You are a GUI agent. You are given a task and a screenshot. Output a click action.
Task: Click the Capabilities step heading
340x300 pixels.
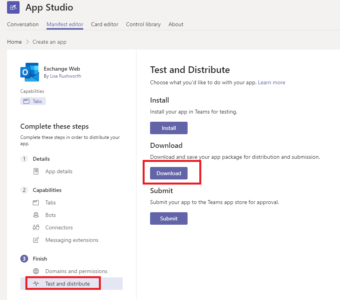pos(47,190)
